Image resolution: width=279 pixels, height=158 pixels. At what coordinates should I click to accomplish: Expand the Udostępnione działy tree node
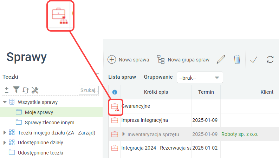(5, 143)
